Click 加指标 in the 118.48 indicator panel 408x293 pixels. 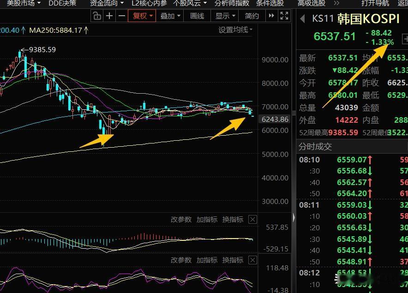(207, 260)
